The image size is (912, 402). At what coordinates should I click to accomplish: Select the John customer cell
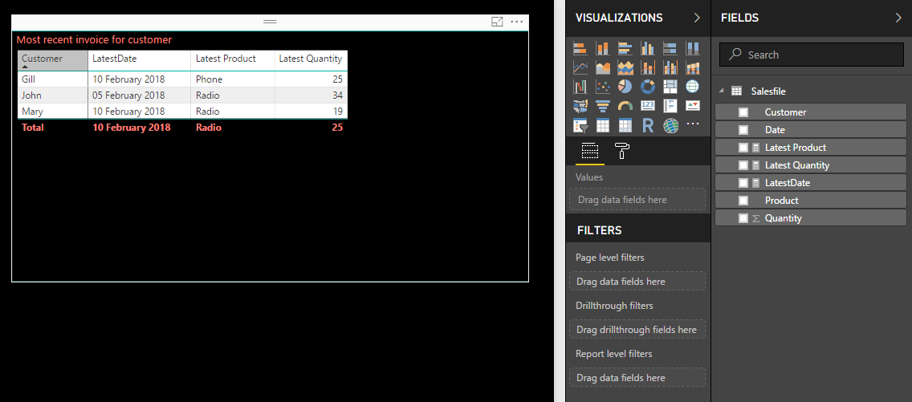pyautogui.click(x=53, y=95)
